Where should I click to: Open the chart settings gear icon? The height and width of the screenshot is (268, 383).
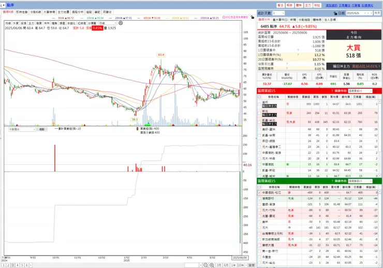pyautogui.click(x=121, y=23)
